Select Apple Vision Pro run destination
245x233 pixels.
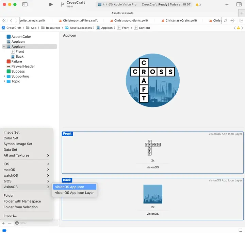(122, 4)
